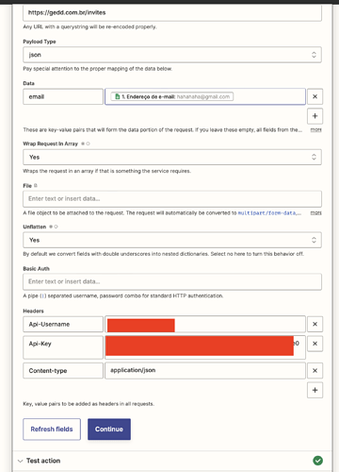Viewport: 339px width, 472px height.
Task: Expand Data description with more link
Action: (315, 129)
